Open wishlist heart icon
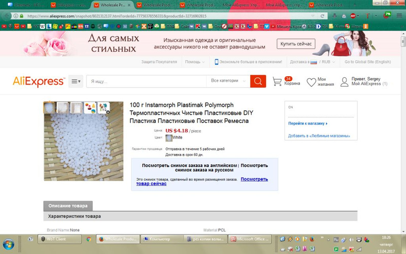406x254 pixels. (x=311, y=82)
